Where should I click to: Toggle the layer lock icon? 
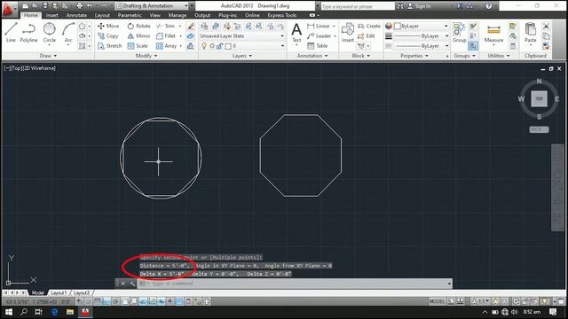(x=219, y=46)
